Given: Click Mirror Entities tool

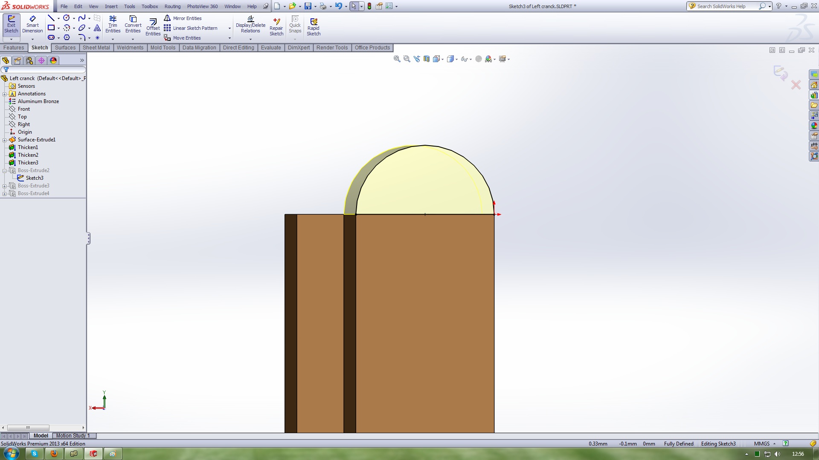Looking at the screenshot, I should click(x=183, y=18).
